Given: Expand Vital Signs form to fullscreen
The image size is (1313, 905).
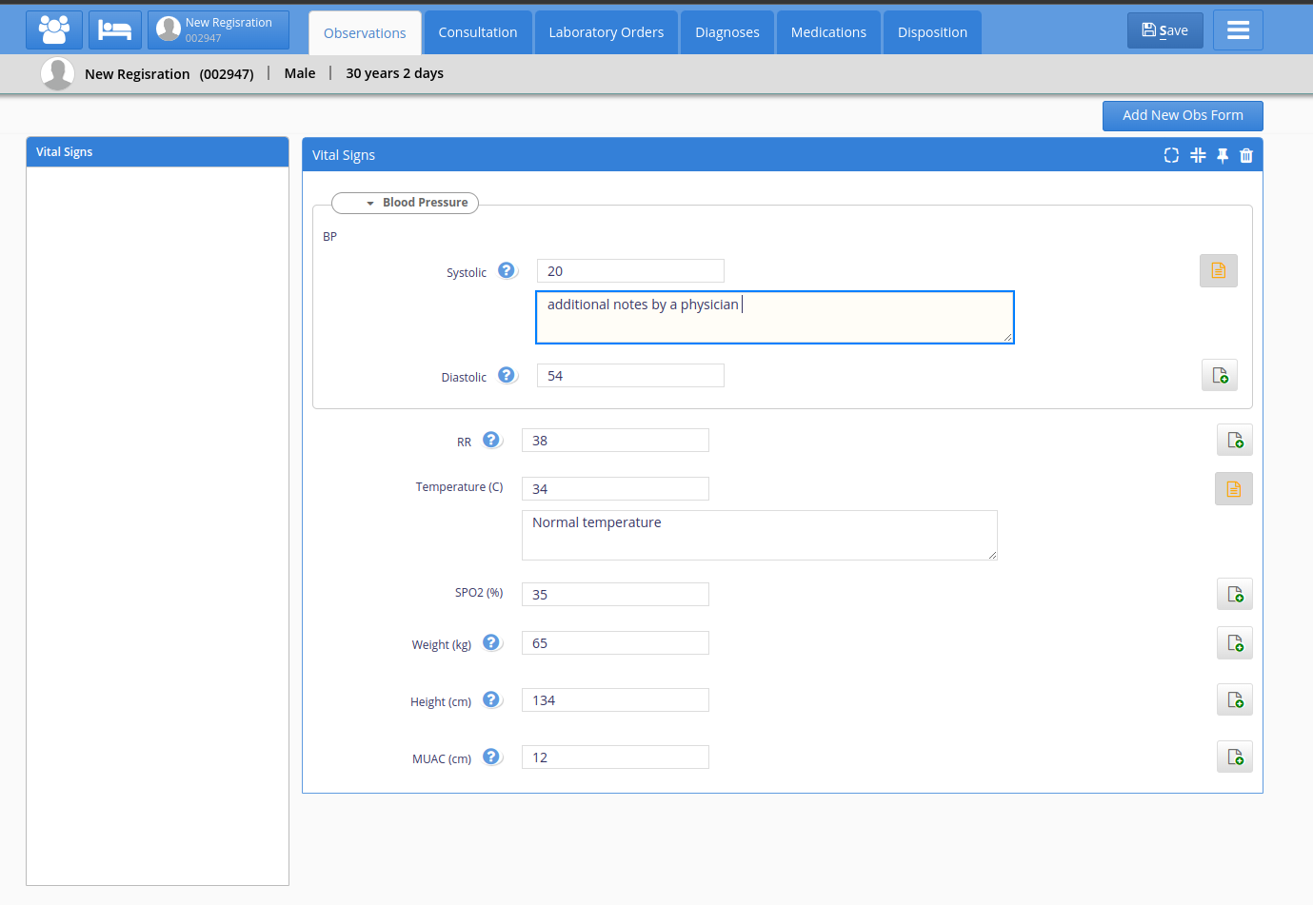Looking at the screenshot, I should [1171, 155].
